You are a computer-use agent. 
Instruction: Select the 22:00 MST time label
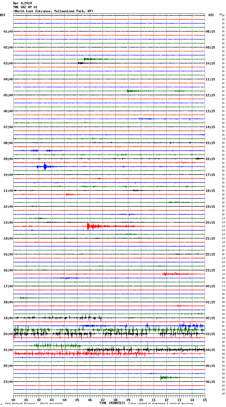(x=8, y=366)
